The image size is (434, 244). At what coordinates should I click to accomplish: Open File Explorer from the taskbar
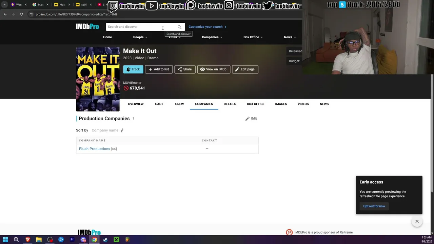(39, 240)
